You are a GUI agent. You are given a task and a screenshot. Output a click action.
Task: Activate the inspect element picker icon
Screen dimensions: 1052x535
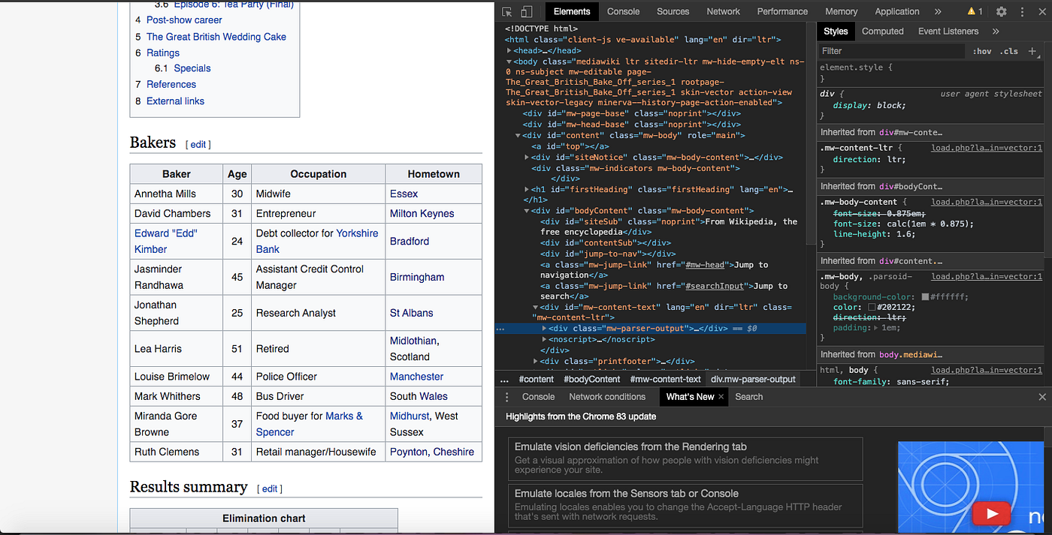pos(507,11)
